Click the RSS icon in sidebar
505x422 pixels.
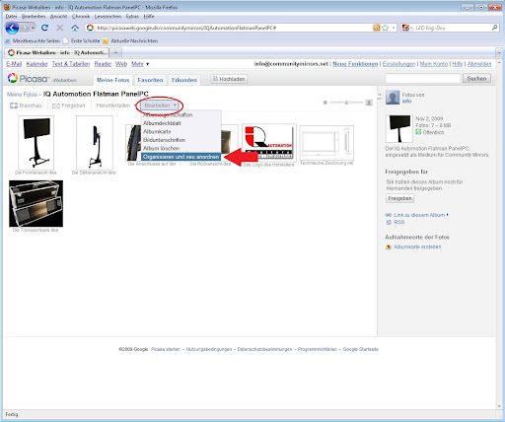[389, 223]
